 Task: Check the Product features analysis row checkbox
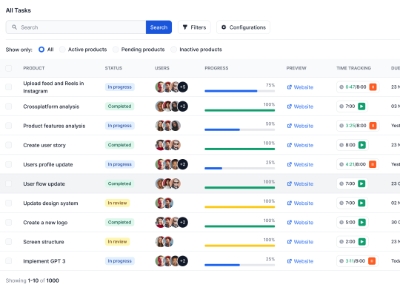pyautogui.click(x=9, y=126)
